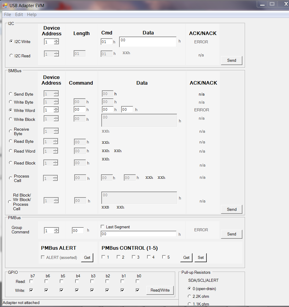Screen dimensions: 289x307
Task: Click the Group Command data field
Action: click(138, 234)
